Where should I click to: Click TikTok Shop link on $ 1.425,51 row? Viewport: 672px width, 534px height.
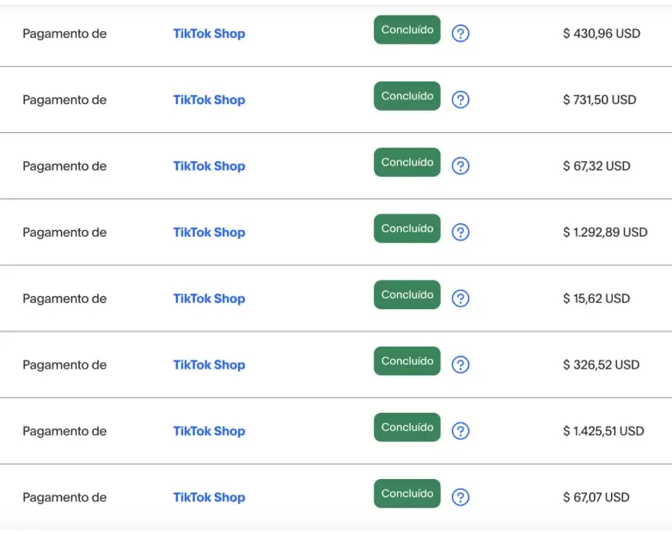(209, 431)
